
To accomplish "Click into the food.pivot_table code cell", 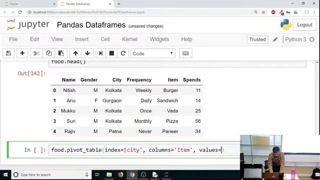I will pos(144,150).
